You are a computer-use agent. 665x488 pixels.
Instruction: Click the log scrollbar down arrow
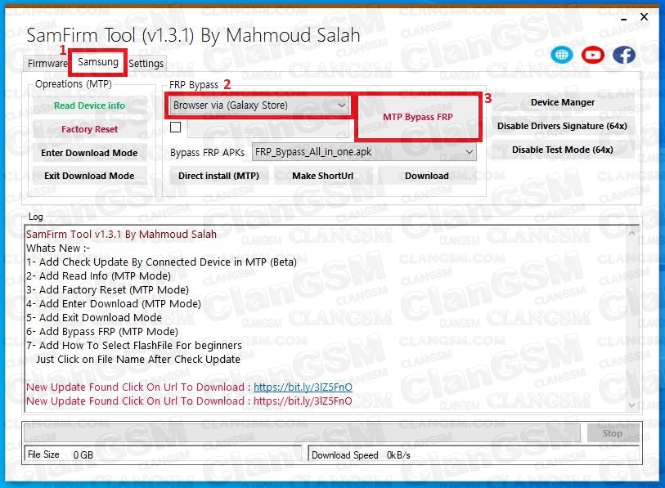(632, 405)
